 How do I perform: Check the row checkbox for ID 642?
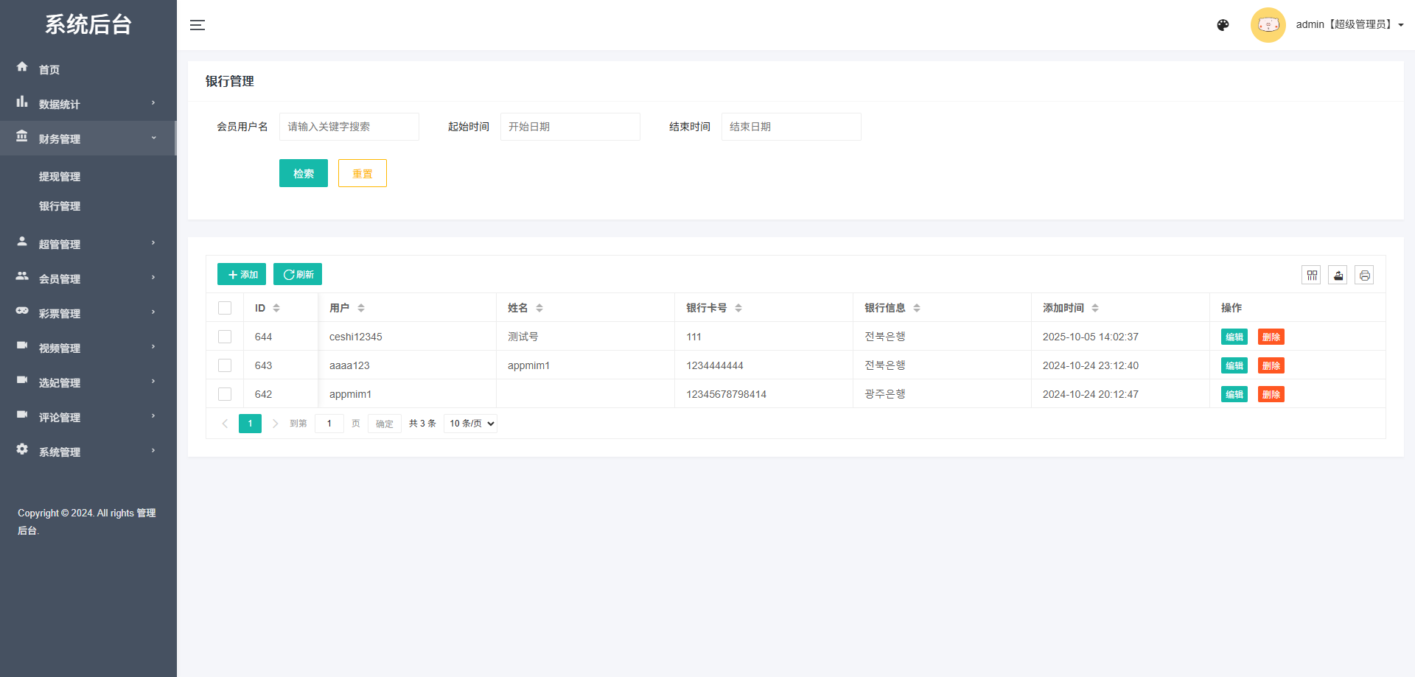pos(225,394)
